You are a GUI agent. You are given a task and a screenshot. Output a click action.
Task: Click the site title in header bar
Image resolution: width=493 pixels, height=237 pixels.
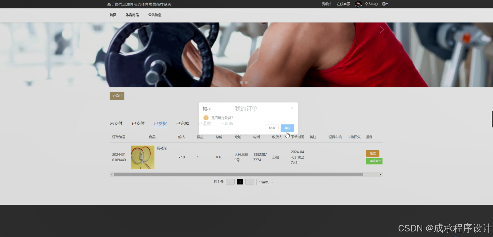[139, 4]
